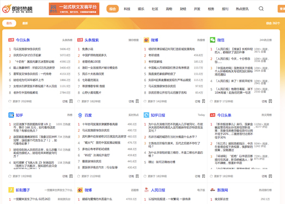Subscribe (订阅) to the 百度 card
The image size is (285, 204).
[x=131, y=176]
